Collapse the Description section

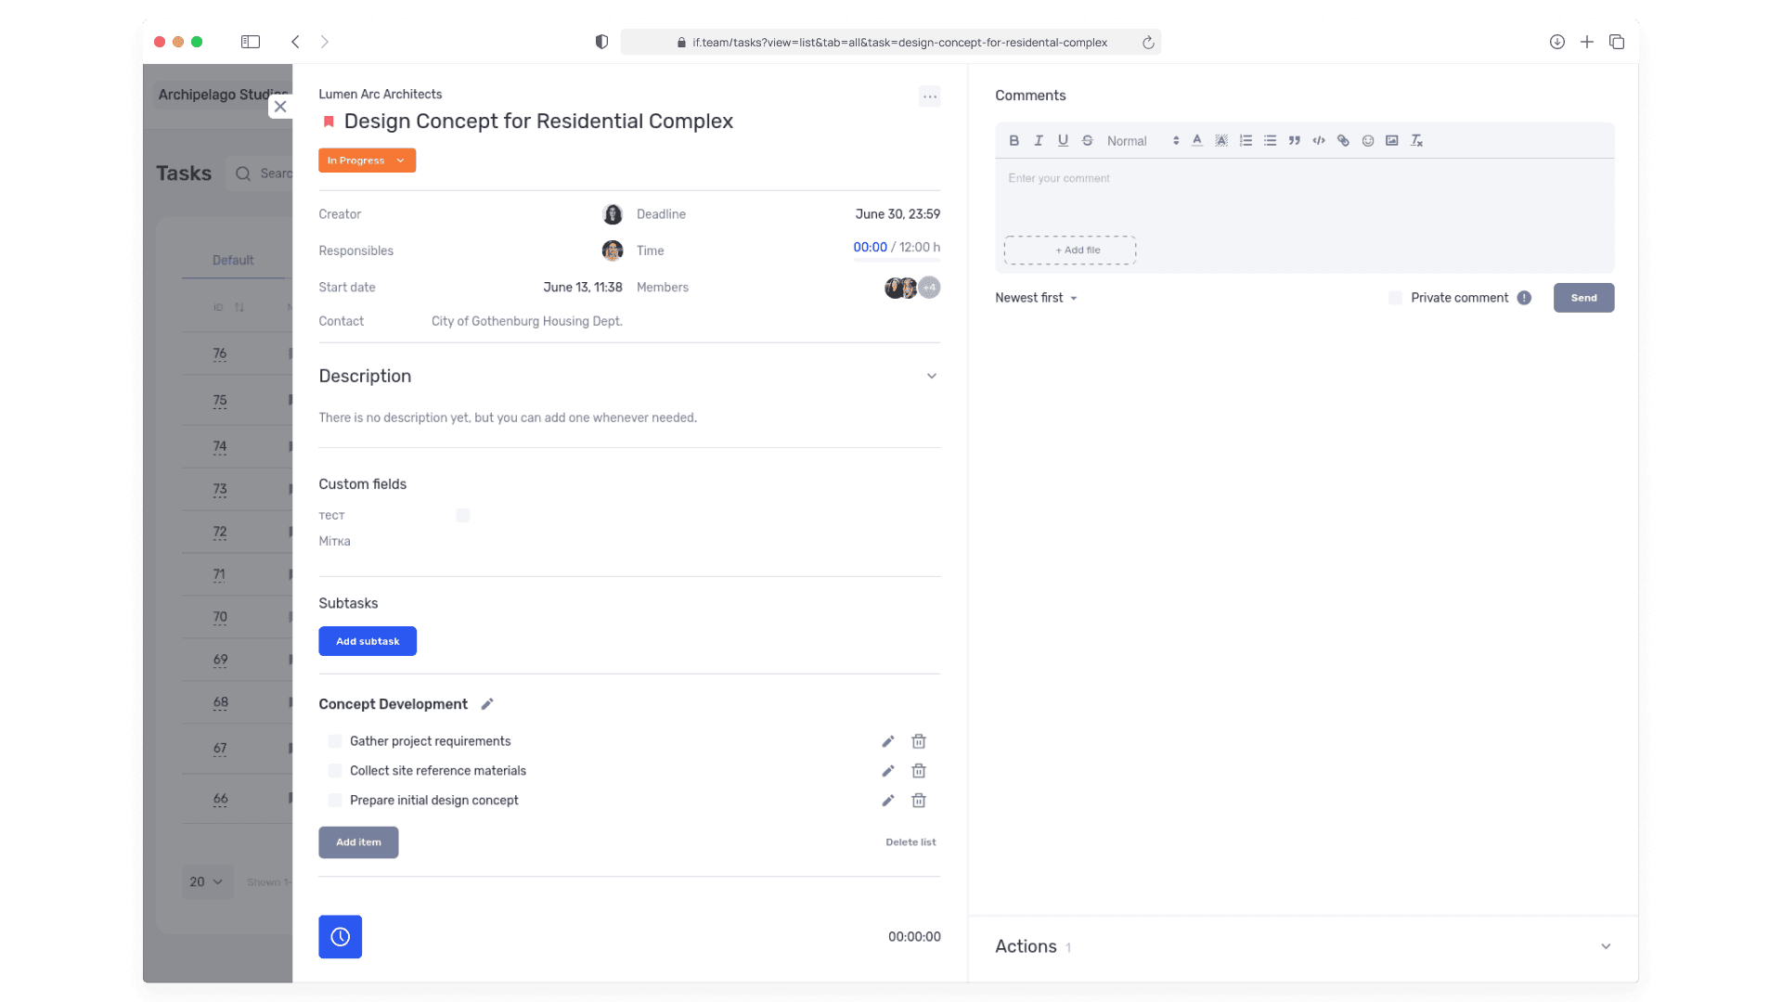coord(932,376)
